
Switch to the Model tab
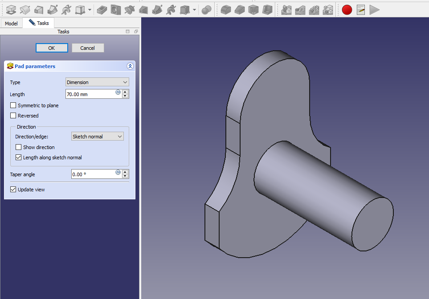pyautogui.click(x=11, y=23)
